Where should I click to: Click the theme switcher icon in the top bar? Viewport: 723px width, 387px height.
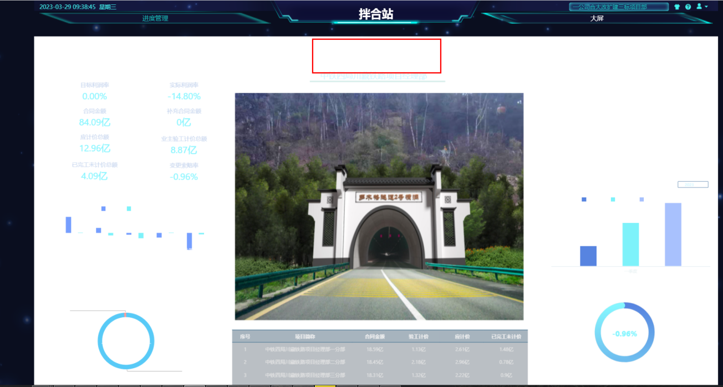tap(677, 6)
